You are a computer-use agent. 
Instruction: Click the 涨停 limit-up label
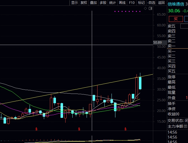coord(172,77)
